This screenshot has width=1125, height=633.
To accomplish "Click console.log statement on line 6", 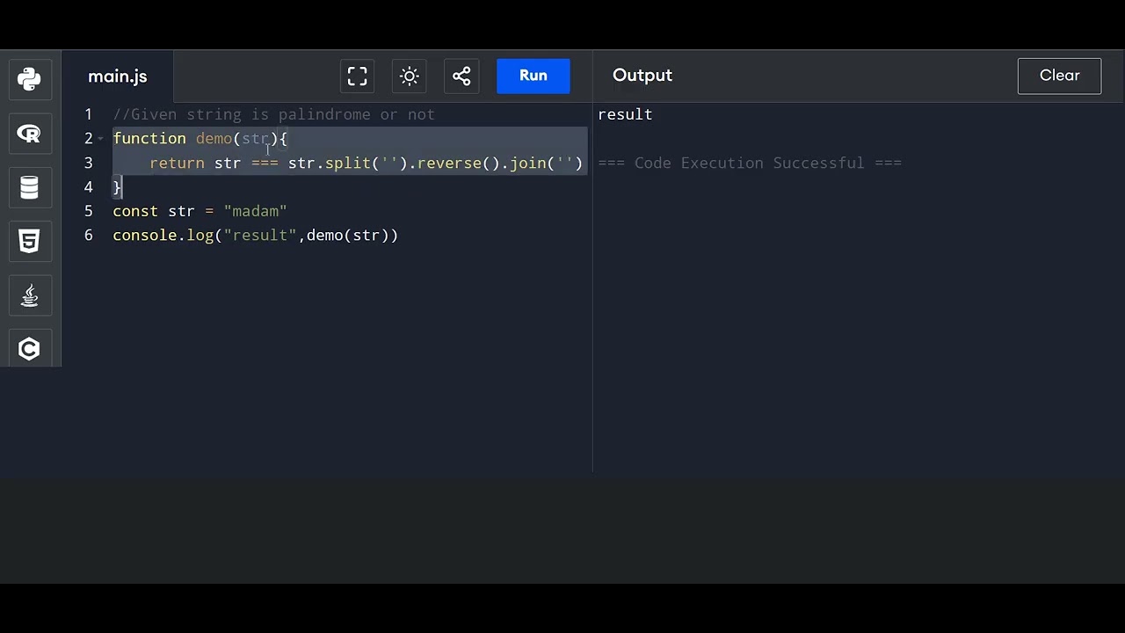I will pyautogui.click(x=256, y=236).
